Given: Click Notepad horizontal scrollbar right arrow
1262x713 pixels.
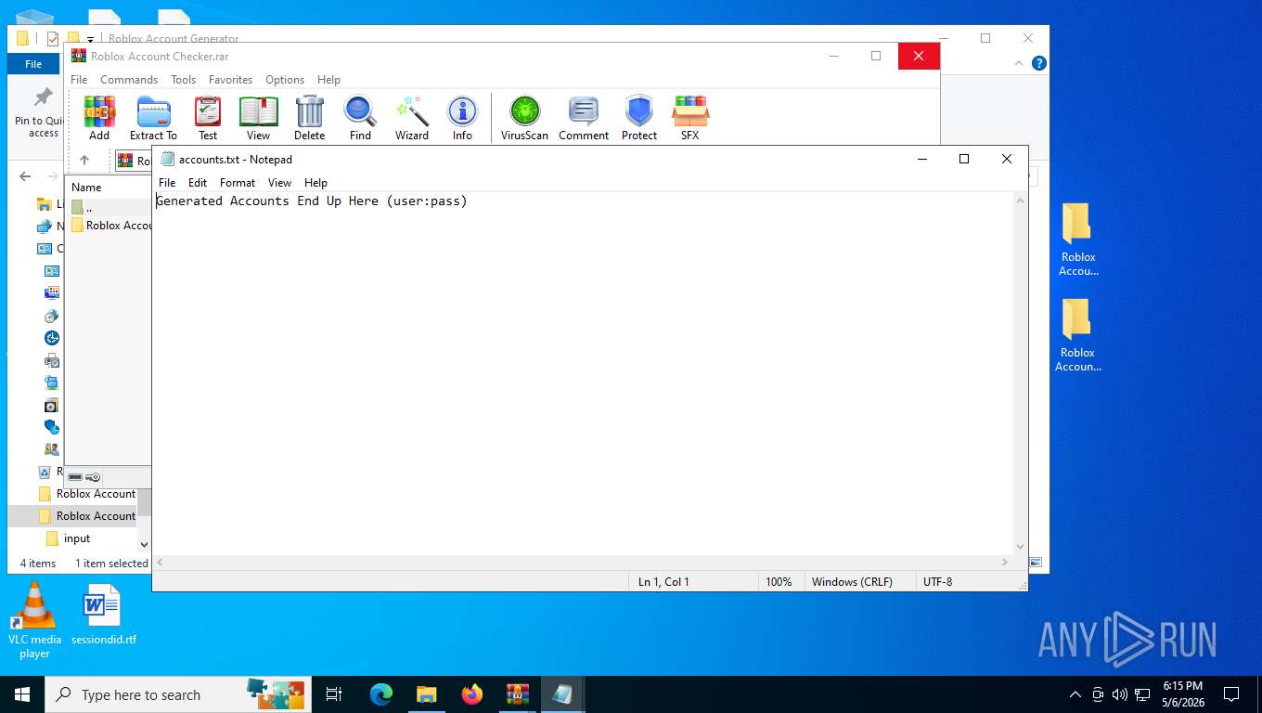Looking at the screenshot, I should tap(1005, 562).
